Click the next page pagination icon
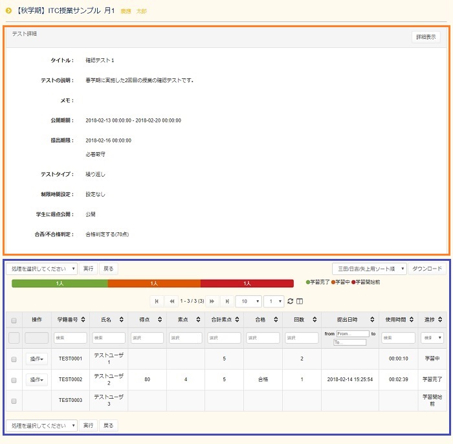 click(212, 302)
